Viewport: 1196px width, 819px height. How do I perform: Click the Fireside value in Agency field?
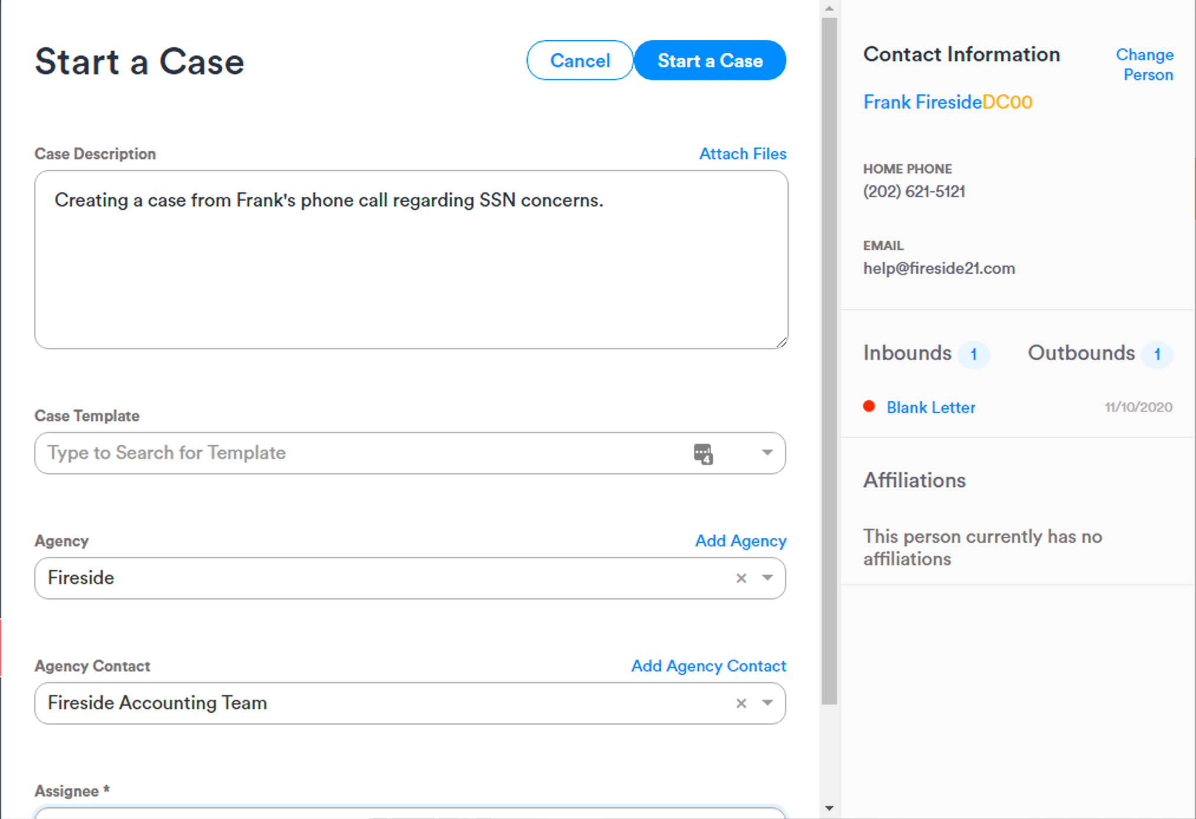pyautogui.click(x=81, y=578)
